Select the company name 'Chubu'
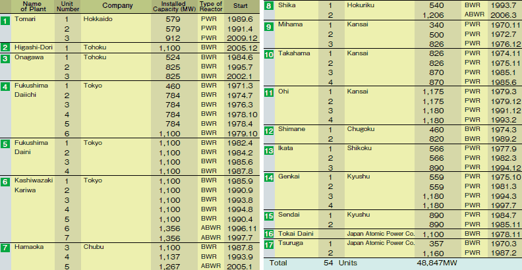 tap(94, 247)
